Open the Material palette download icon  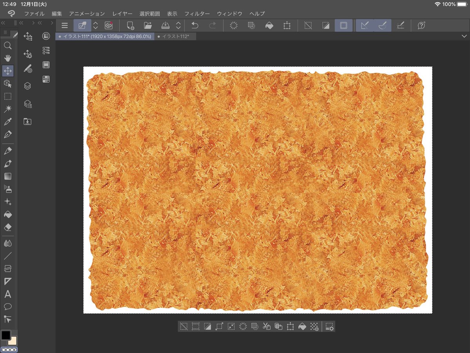click(x=27, y=122)
